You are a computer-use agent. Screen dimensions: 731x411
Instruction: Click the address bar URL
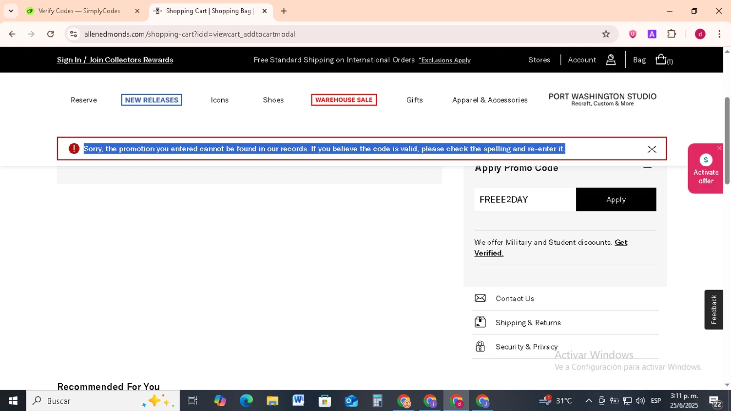coord(190,34)
